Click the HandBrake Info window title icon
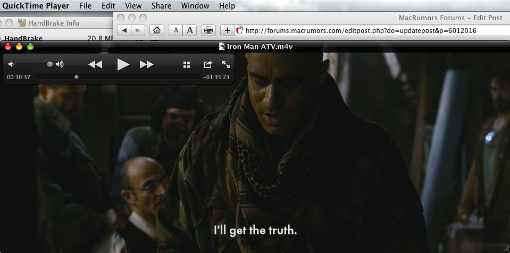510x253 pixels. click(22, 23)
